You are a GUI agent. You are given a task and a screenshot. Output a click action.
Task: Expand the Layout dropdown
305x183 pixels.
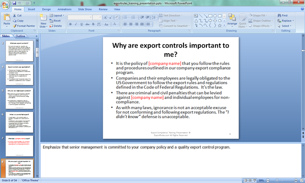[57, 15]
